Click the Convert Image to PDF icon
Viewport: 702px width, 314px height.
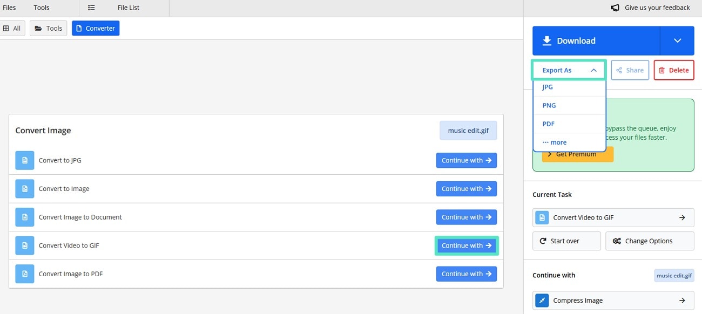(24, 274)
